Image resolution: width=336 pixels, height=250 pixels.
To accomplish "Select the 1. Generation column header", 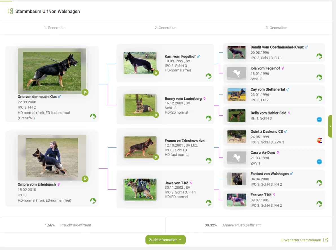I will [x=55, y=28].
